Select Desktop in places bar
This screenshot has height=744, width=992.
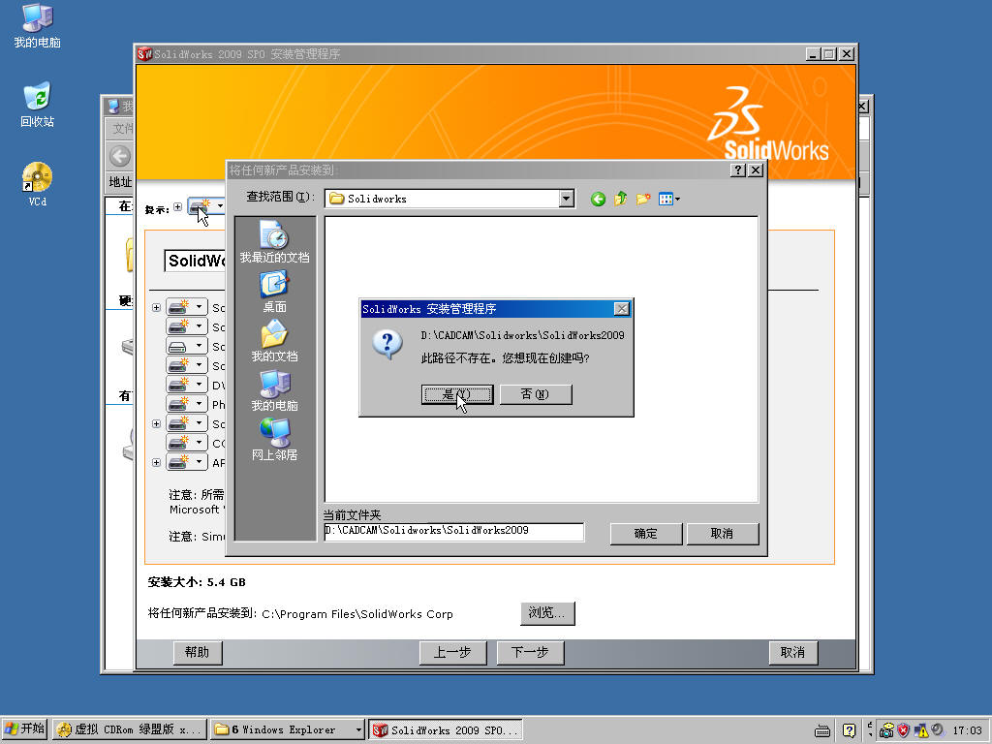point(274,293)
